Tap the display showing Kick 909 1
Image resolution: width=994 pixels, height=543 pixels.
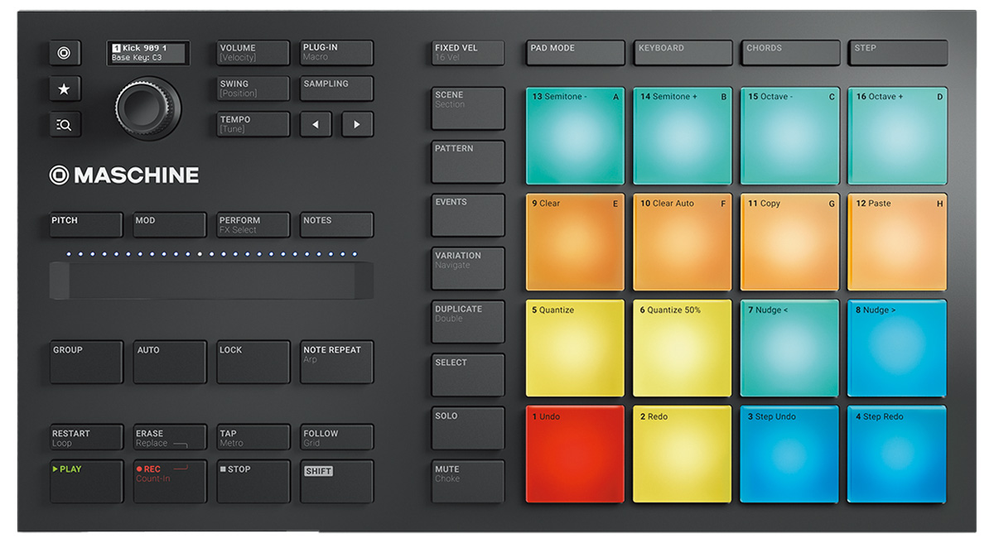click(148, 53)
